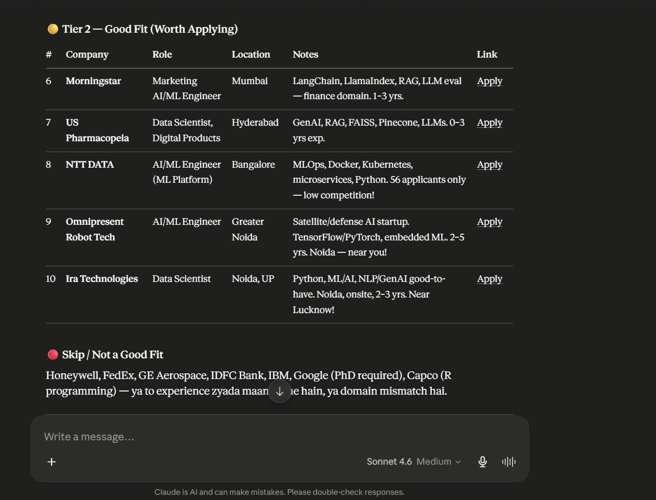Click the Skip / Not a Good Fit heading
The width and height of the screenshot is (656, 500).
click(105, 355)
